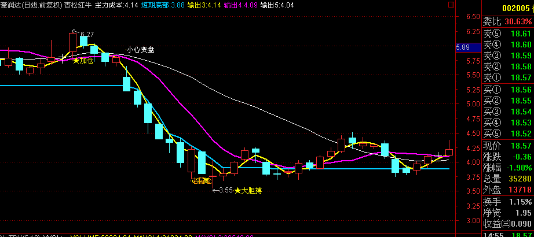Click the red panel layout icon at top right of chart

[450, 5]
